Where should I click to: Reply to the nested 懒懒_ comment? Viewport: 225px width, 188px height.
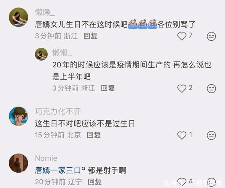[x=108, y=88]
